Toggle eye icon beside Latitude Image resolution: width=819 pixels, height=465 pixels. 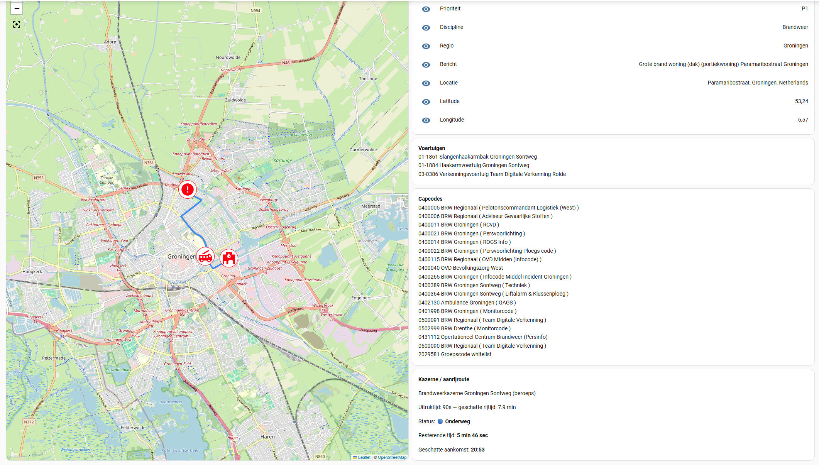click(x=426, y=101)
